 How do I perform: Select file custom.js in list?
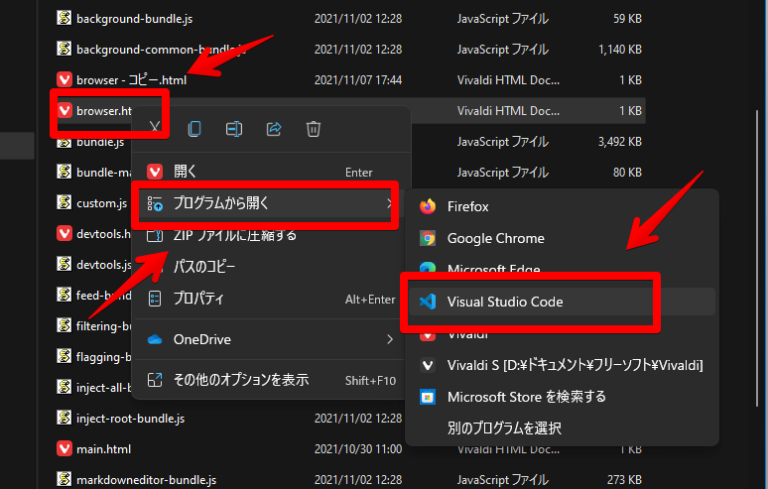click(101, 203)
